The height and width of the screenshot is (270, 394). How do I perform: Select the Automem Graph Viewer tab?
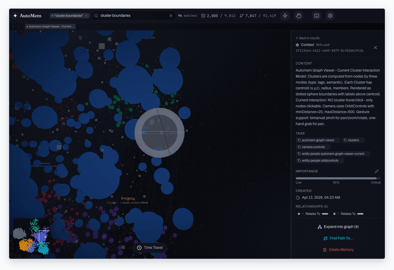pyautogui.click(x=50, y=26)
